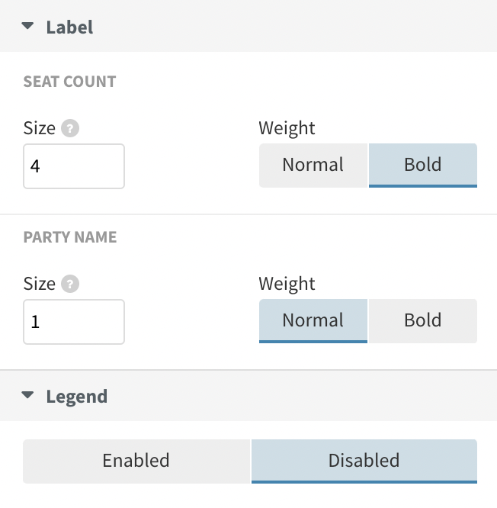Click the Weight label under Party Name
Screen dimensions: 497x508
pos(287,284)
